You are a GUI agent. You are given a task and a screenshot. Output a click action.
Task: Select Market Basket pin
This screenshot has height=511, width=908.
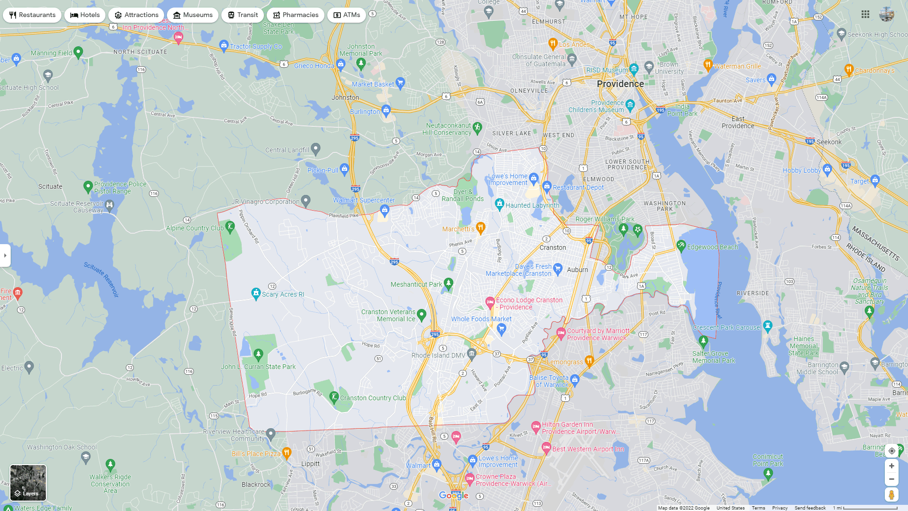(400, 83)
